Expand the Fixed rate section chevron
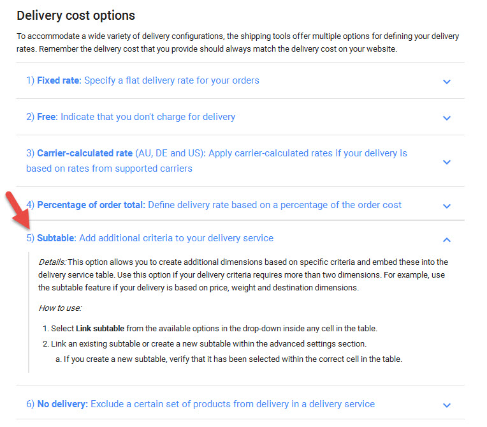The image size is (487, 427). [447, 81]
